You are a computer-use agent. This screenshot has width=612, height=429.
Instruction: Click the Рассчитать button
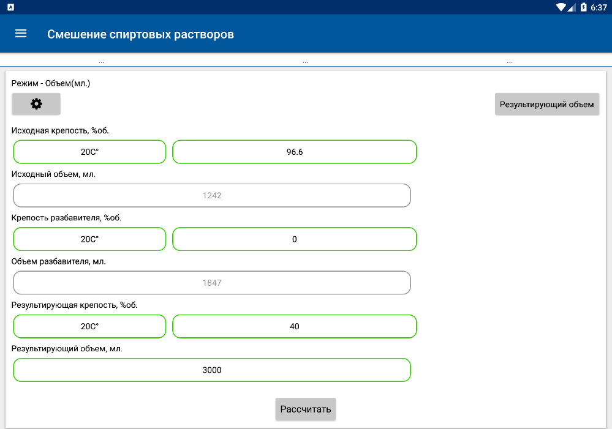306,409
